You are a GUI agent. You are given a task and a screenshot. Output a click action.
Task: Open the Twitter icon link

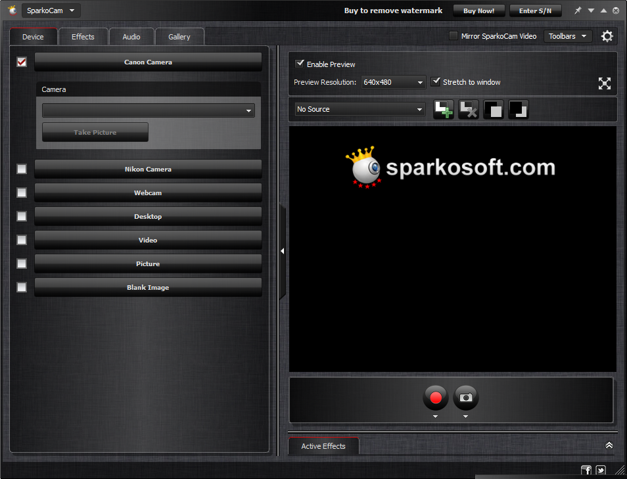point(601,470)
